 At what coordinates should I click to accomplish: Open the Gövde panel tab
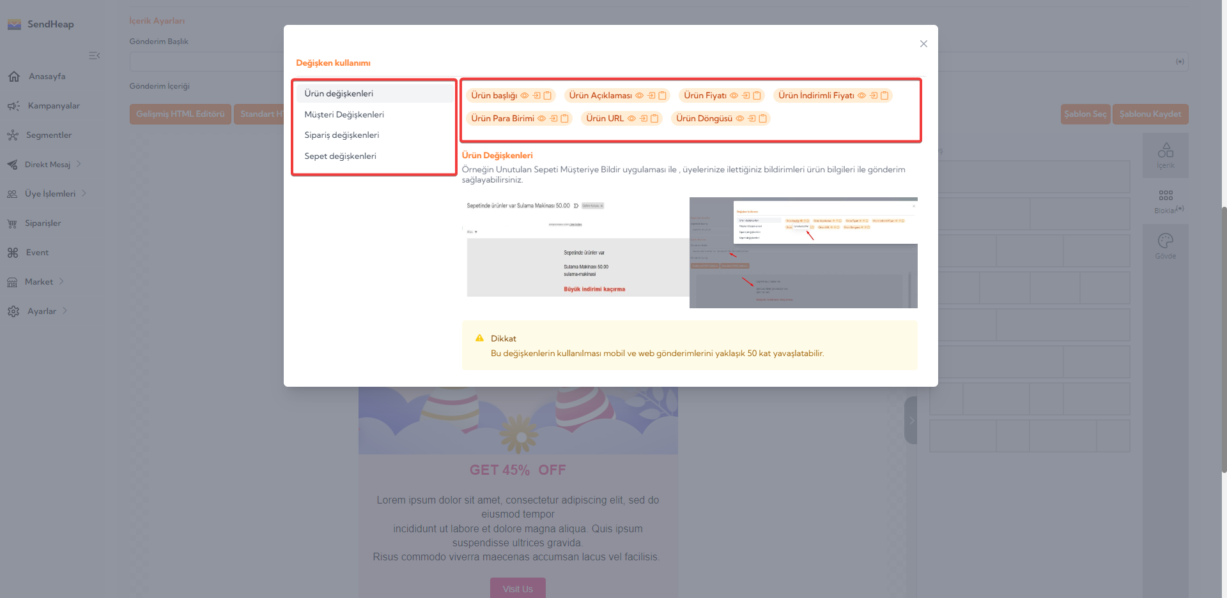coord(1166,246)
